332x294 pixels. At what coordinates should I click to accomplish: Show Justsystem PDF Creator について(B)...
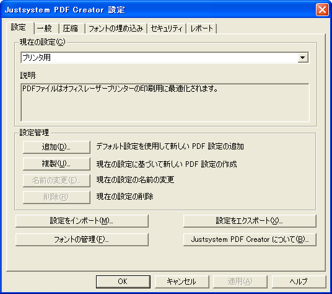[x=250, y=239]
